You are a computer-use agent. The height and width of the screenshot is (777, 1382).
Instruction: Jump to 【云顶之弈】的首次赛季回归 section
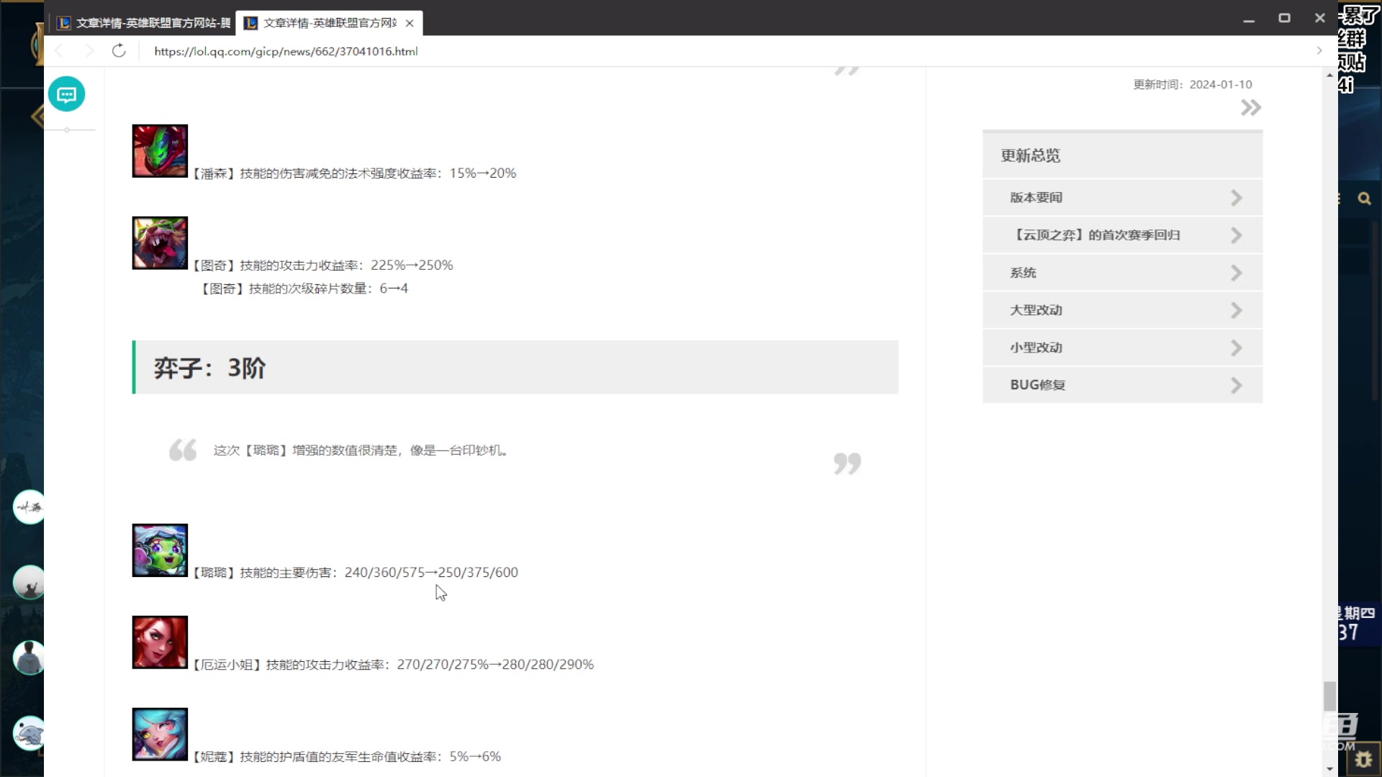[1122, 235]
